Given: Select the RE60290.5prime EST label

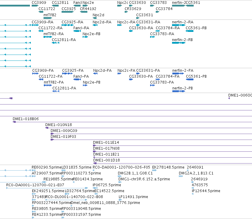Looking at the screenshot, I should 46,167.
